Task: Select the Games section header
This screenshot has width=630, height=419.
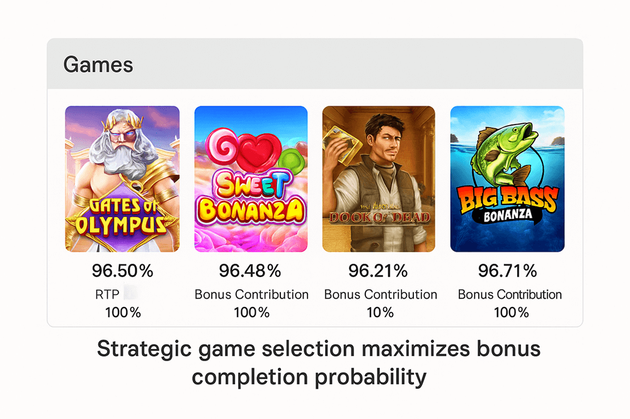Action: pos(98,64)
